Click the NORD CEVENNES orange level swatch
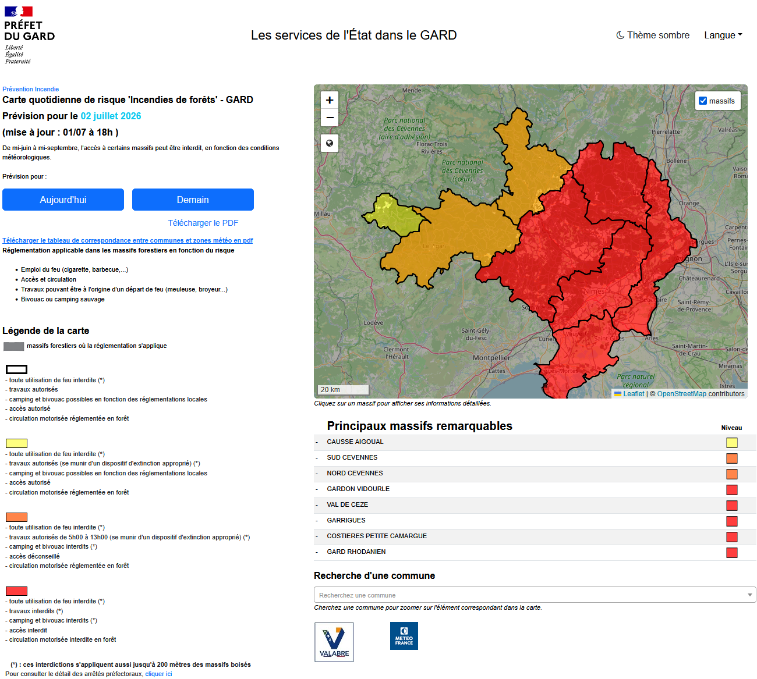The width and height of the screenshot is (757, 679). [x=732, y=474]
